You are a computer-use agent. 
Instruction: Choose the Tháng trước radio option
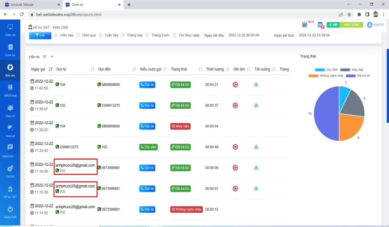click(147, 35)
